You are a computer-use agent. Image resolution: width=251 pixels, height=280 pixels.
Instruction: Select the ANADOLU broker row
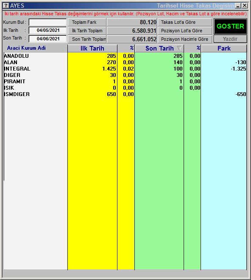click(x=125, y=56)
